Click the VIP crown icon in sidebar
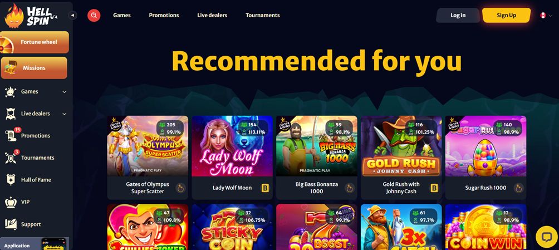 point(11,202)
